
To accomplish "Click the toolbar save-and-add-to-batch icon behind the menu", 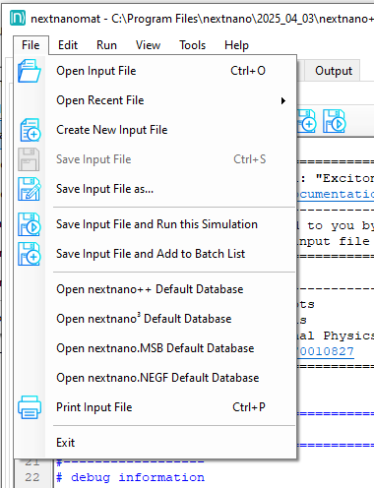I will pyautogui.click(x=307, y=121).
